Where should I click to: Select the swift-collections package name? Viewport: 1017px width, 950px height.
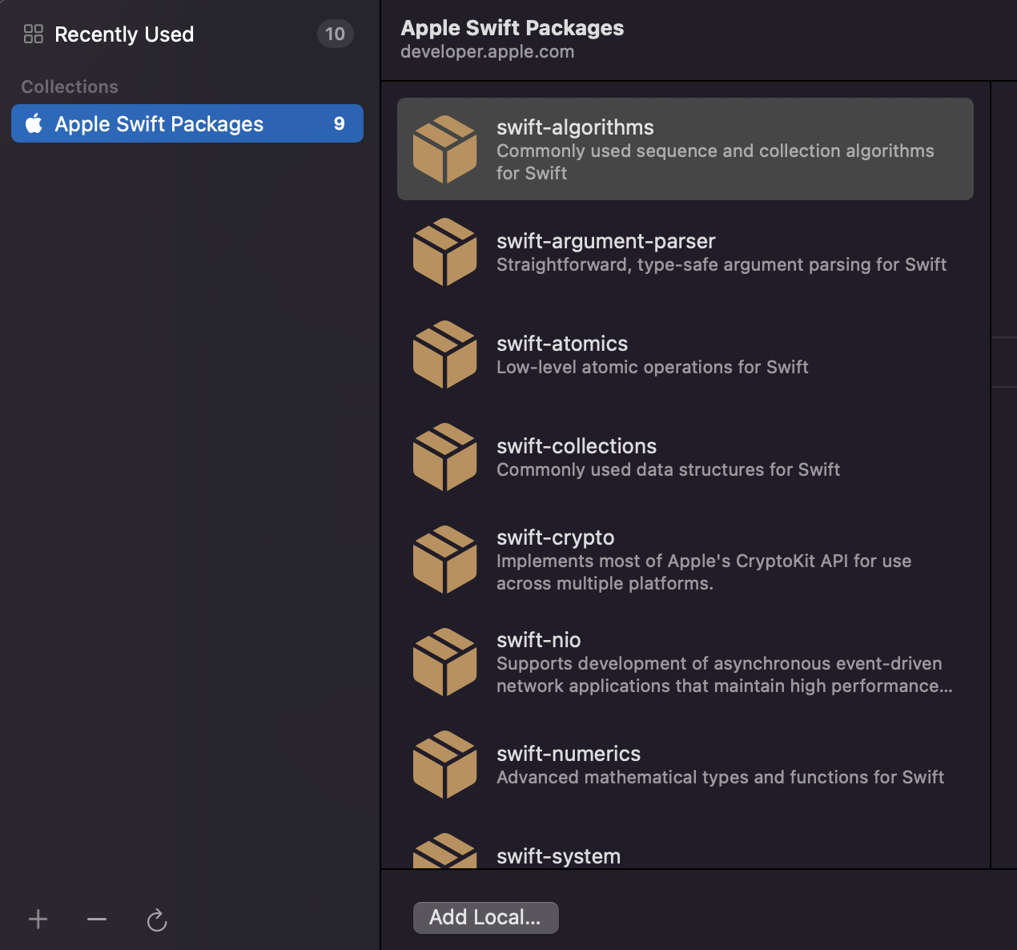(577, 446)
